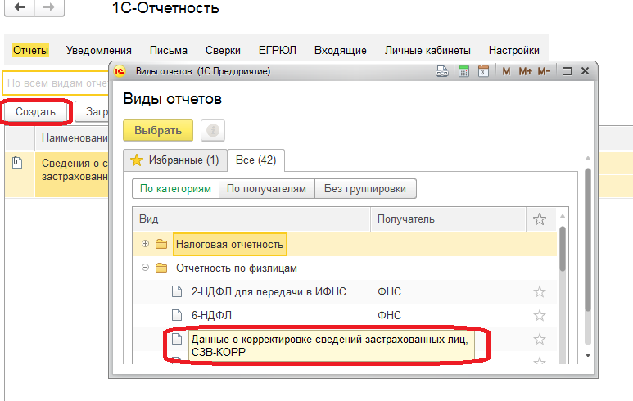Maximize the Виды отчетов dialog

click(x=567, y=71)
